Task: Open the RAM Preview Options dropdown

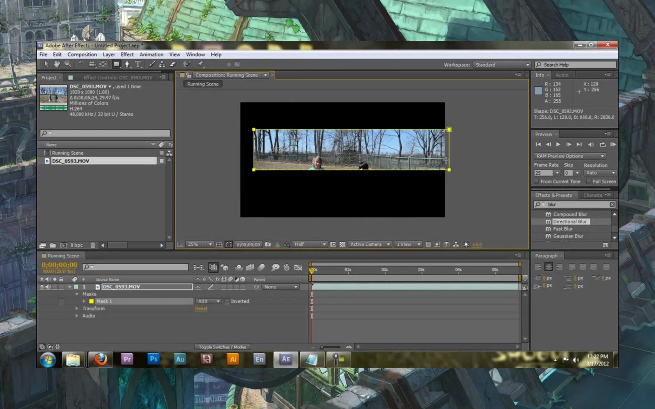Action: [570, 156]
